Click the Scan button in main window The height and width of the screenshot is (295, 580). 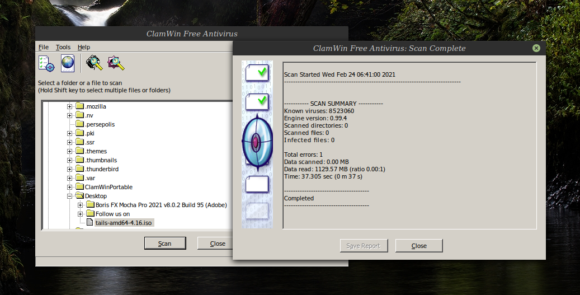pyautogui.click(x=165, y=243)
